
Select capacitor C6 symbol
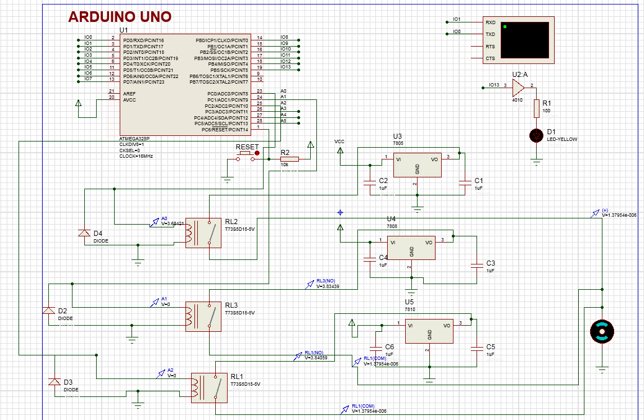click(376, 349)
